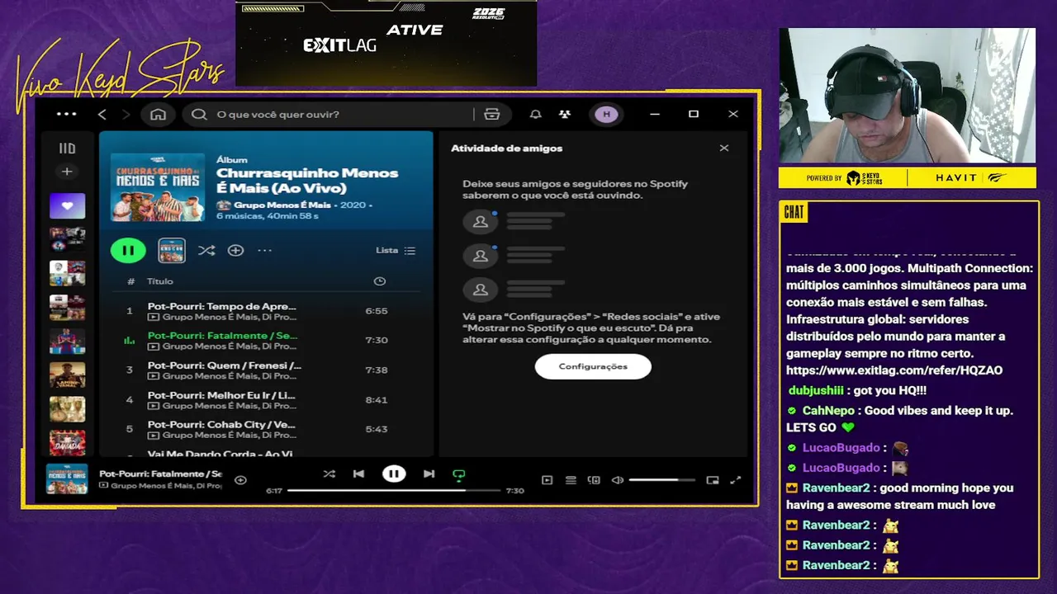Adjust the volume slider
The image size is (1057, 594).
click(x=661, y=480)
